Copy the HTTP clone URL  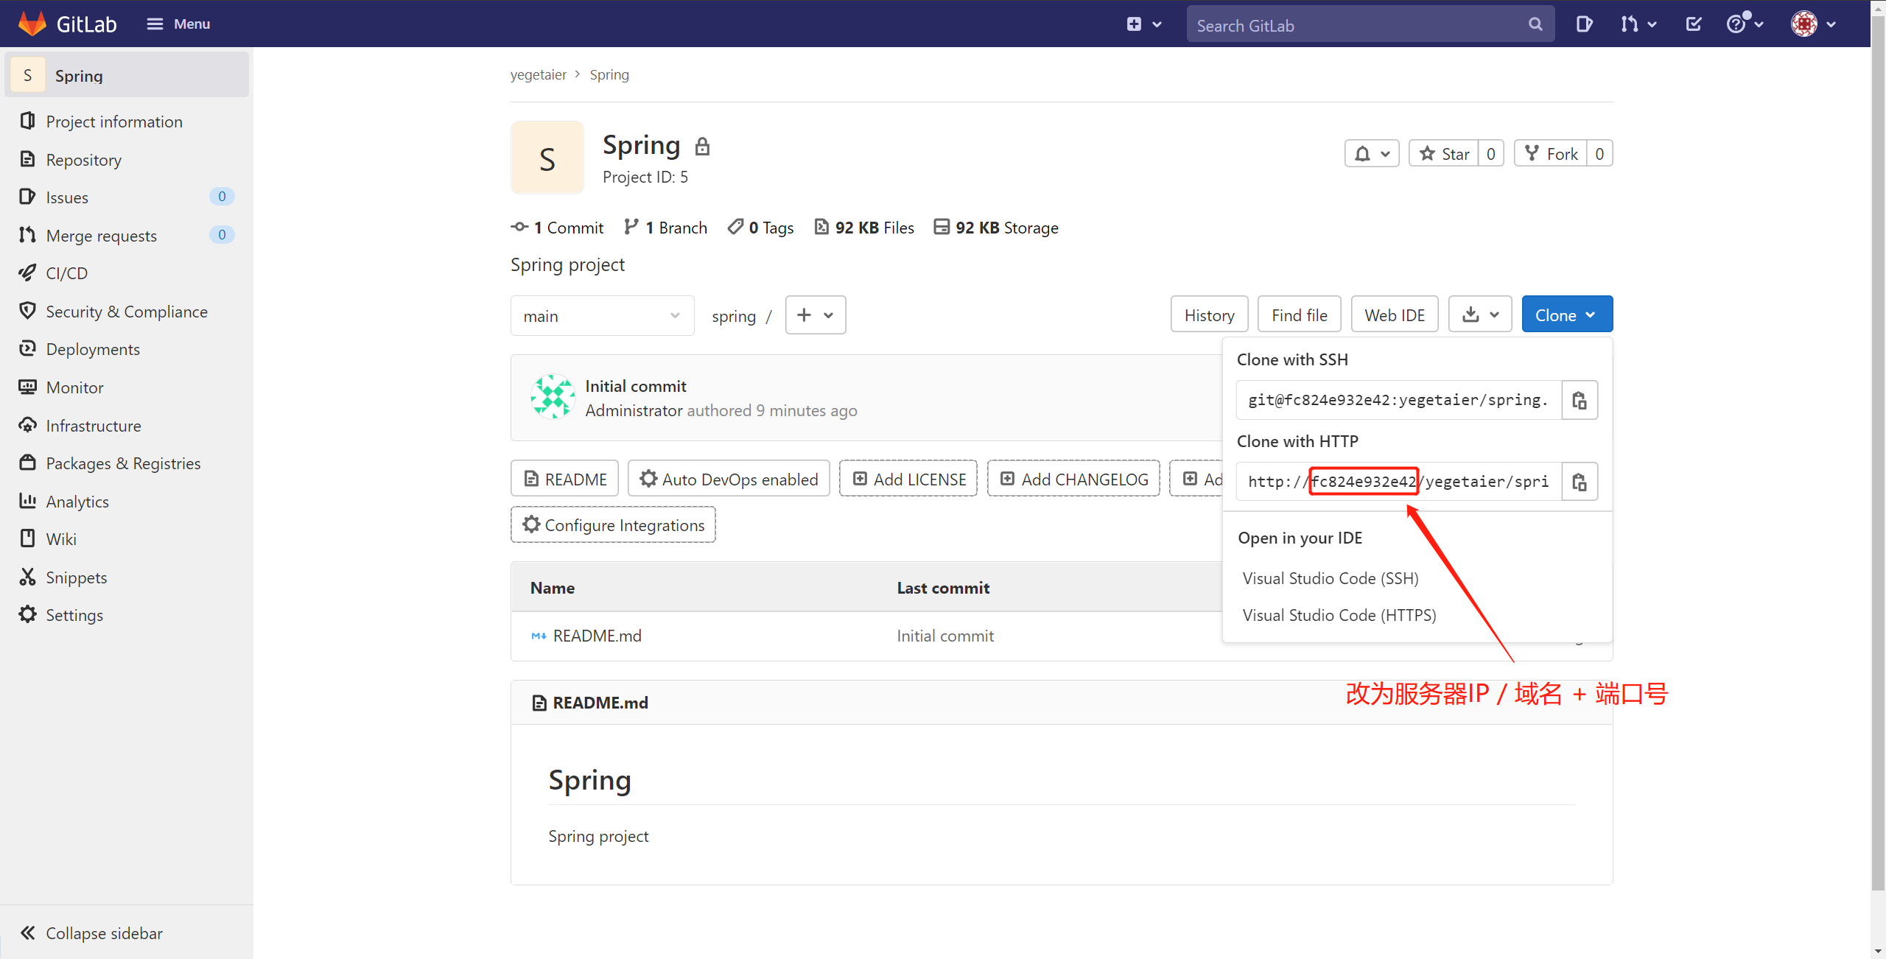(1579, 482)
